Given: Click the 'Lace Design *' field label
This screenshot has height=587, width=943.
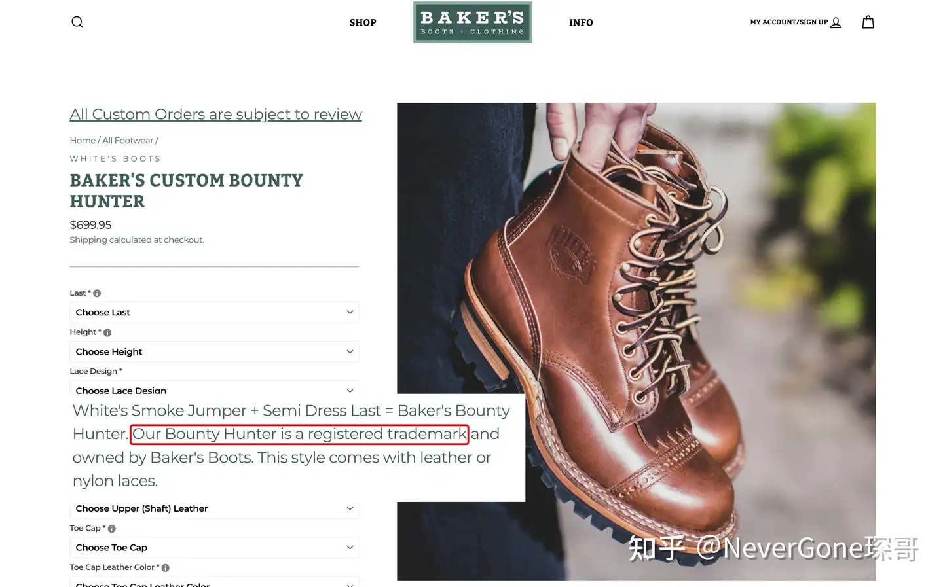Looking at the screenshot, I should tap(96, 371).
